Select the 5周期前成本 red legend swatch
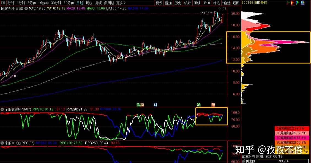 tap(292, 129)
